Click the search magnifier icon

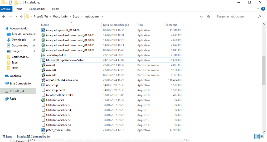coord(259,17)
